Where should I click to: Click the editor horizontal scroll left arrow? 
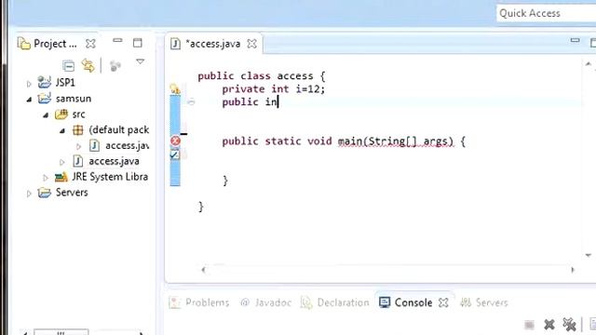[203, 270]
